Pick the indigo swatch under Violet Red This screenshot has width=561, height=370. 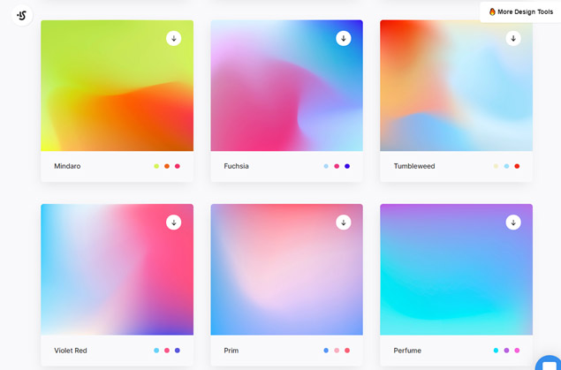tap(177, 351)
